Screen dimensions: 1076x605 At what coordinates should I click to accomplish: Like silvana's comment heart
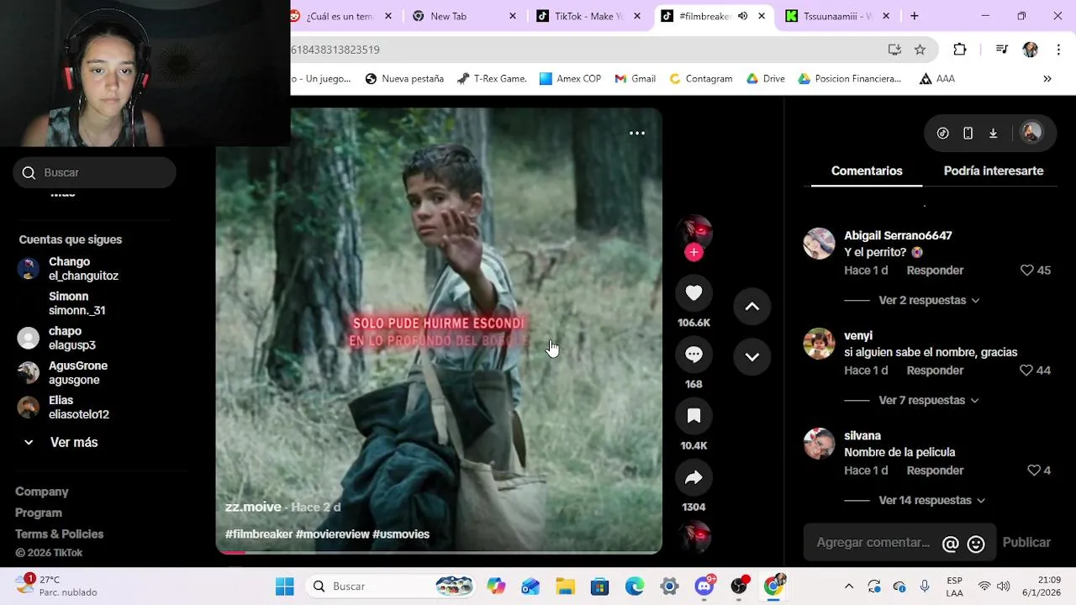click(1034, 471)
